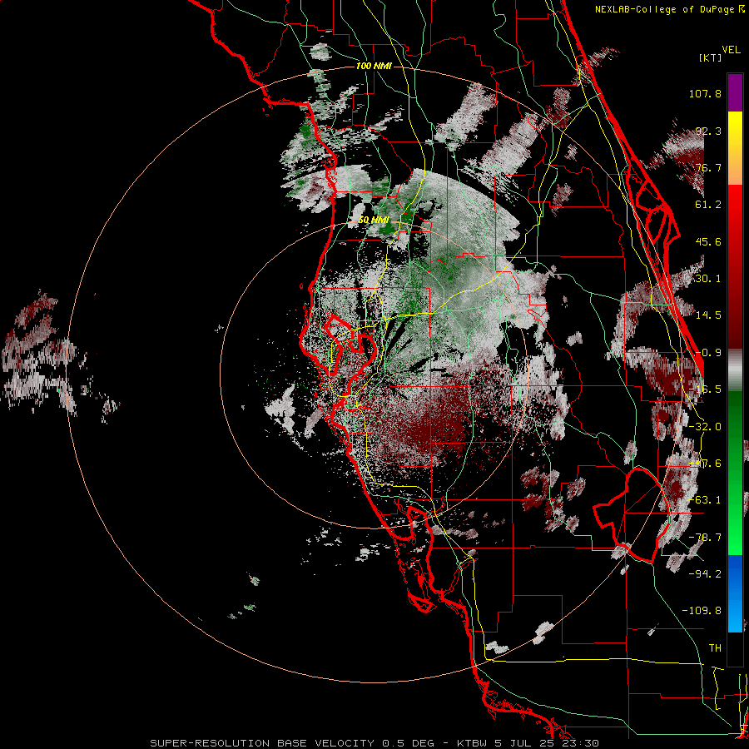Click the 61.2 velocity scale value

pyautogui.click(x=708, y=205)
